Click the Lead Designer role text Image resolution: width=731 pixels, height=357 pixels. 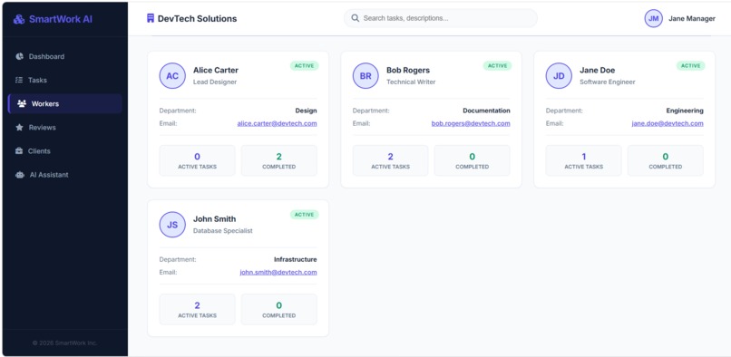(x=215, y=82)
